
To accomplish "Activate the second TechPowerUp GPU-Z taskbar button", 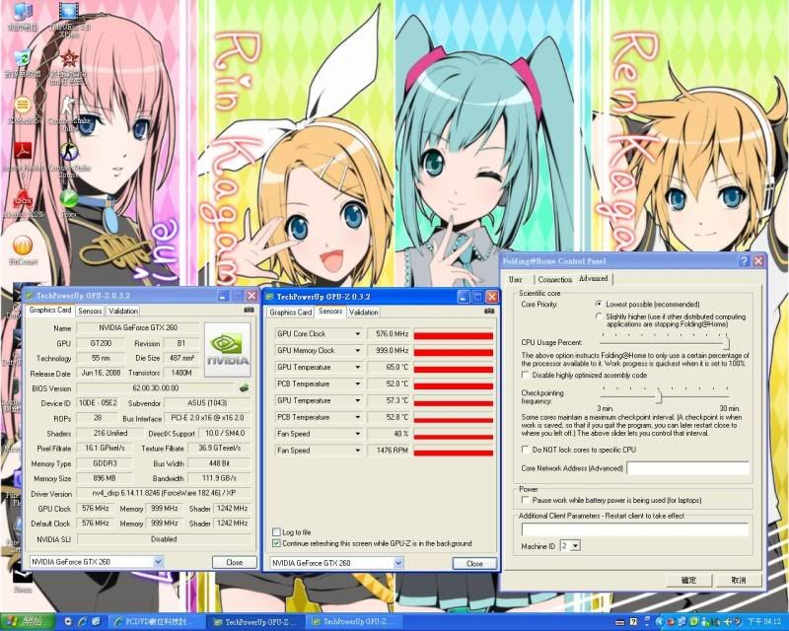I will pyautogui.click(x=355, y=622).
